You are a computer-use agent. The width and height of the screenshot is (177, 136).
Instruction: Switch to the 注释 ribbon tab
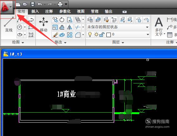[49, 11]
